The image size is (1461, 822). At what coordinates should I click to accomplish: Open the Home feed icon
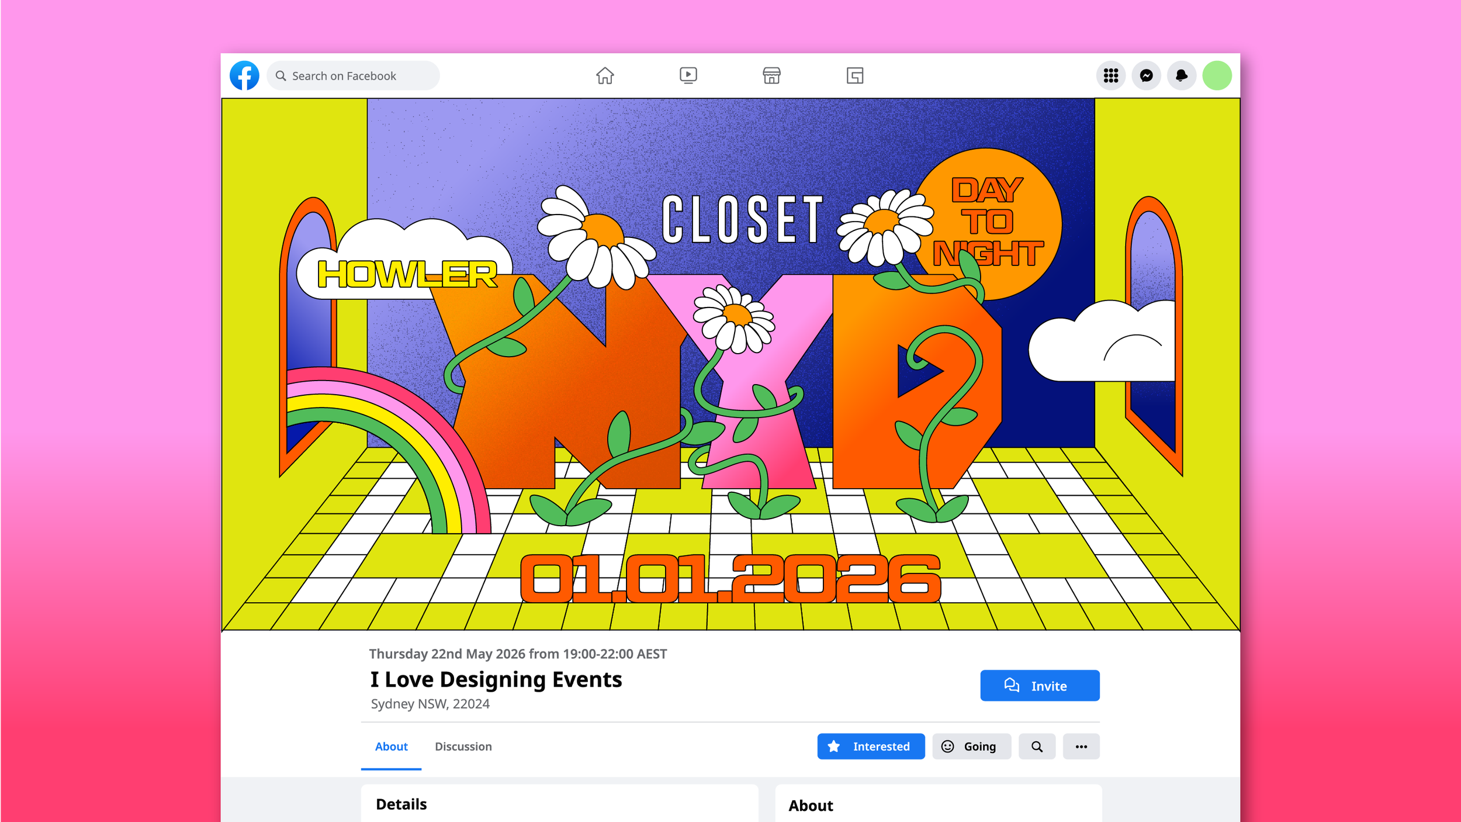click(605, 75)
